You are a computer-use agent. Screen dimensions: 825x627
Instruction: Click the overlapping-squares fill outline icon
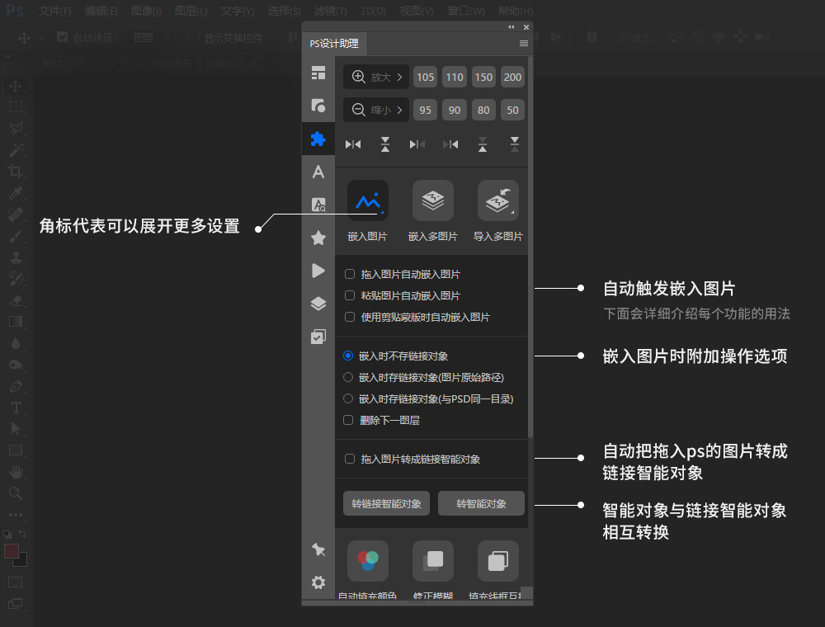coord(497,561)
